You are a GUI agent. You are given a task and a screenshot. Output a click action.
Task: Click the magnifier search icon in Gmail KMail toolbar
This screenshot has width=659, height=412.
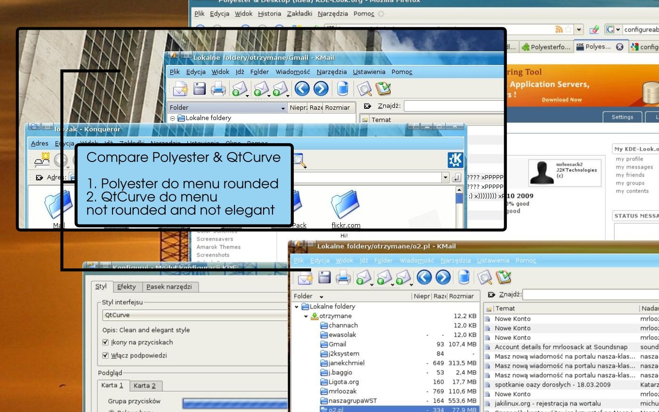click(364, 89)
